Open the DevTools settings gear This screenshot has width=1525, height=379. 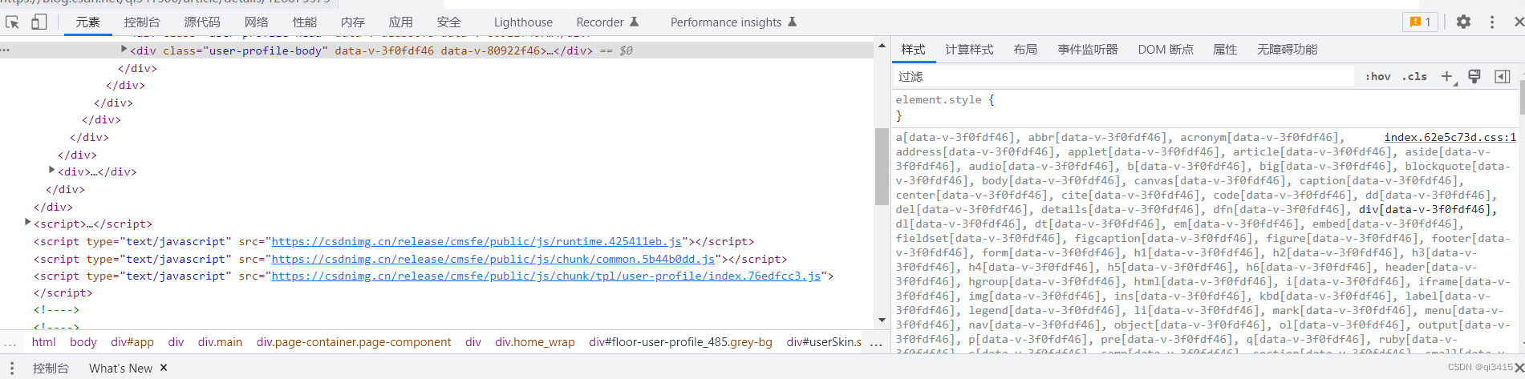(1464, 22)
